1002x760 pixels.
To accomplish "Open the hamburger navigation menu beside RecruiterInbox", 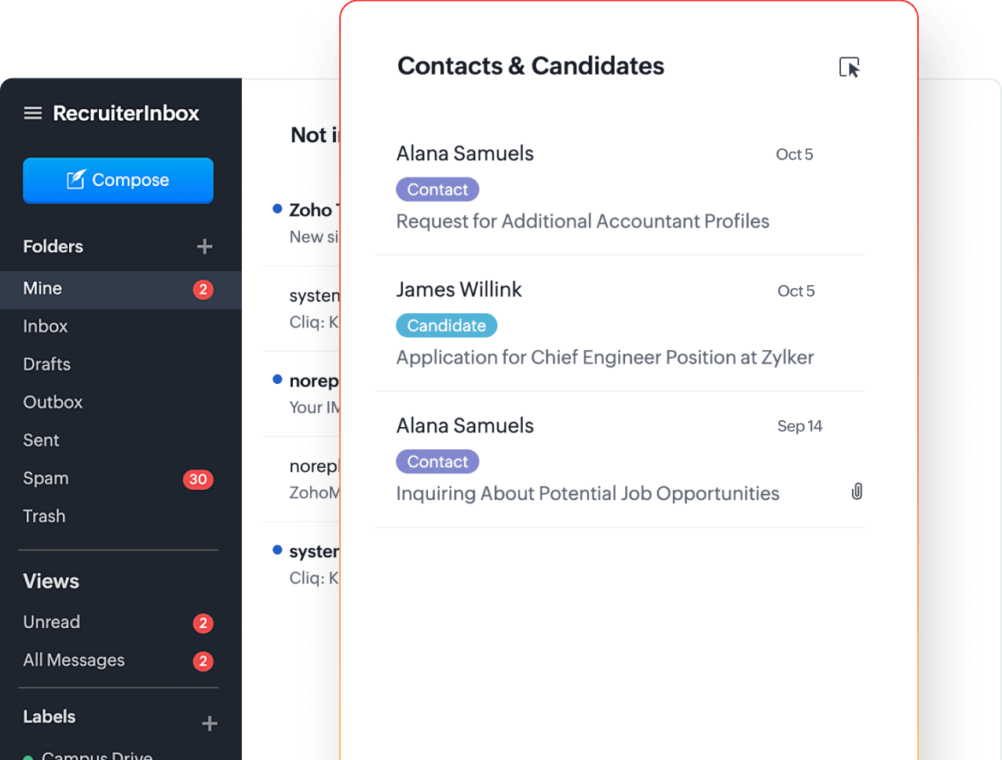I will tap(33, 112).
